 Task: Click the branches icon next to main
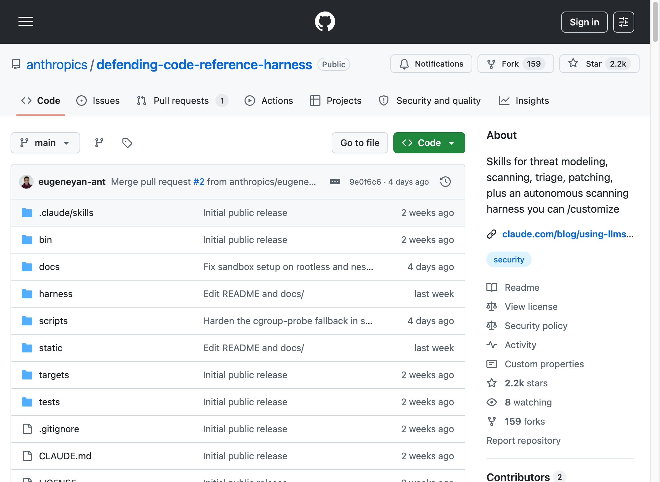(99, 143)
